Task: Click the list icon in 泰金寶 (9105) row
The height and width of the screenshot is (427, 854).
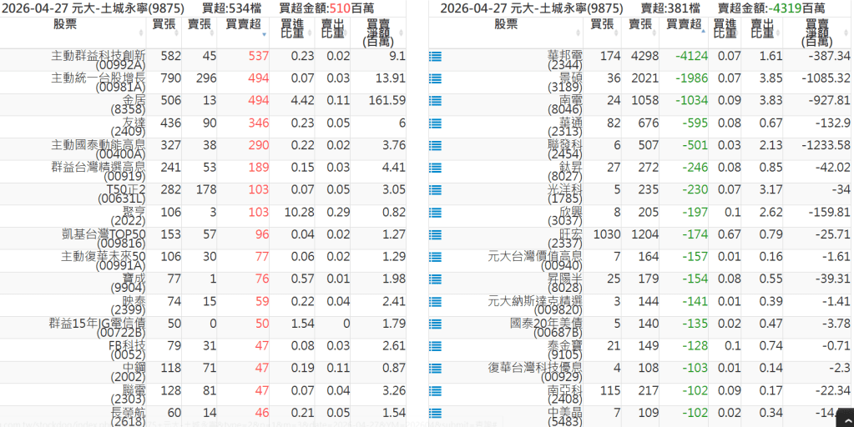Action: click(435, 346)
